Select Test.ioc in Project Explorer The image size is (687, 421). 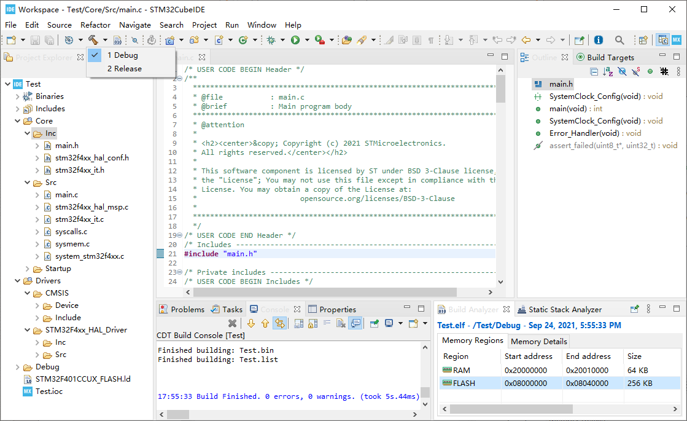pos(49,391)
